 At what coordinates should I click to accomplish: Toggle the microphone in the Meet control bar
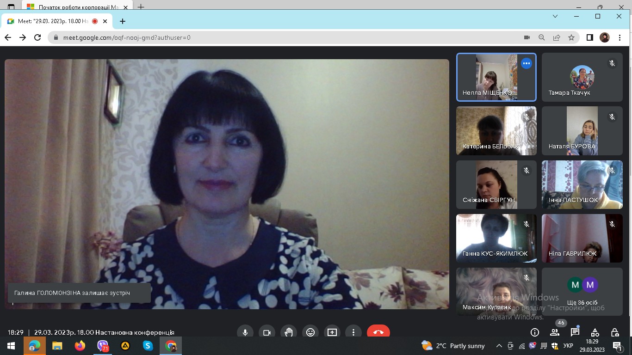[245, 332]
